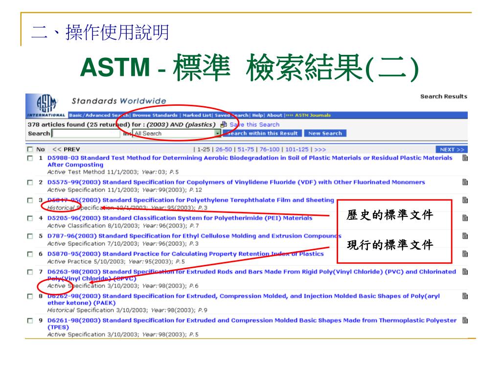Click the NEXT >> button
Screen dimensions: 501x376
[x=452, y=149]
